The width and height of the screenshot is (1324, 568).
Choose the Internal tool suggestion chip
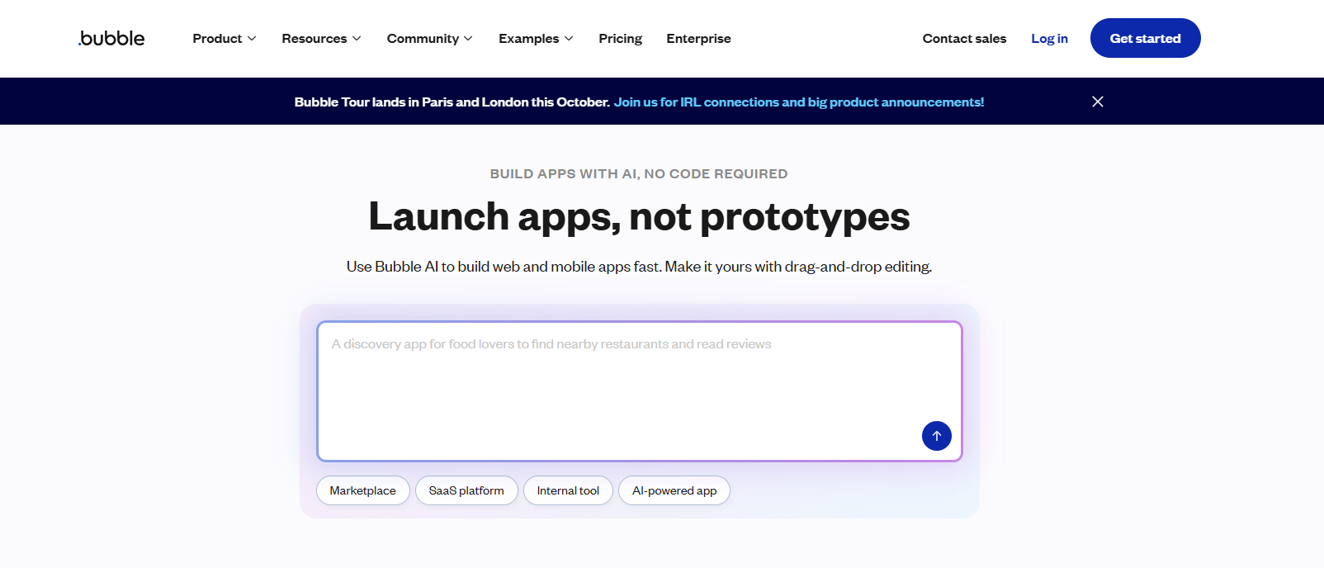click(568, 490)
